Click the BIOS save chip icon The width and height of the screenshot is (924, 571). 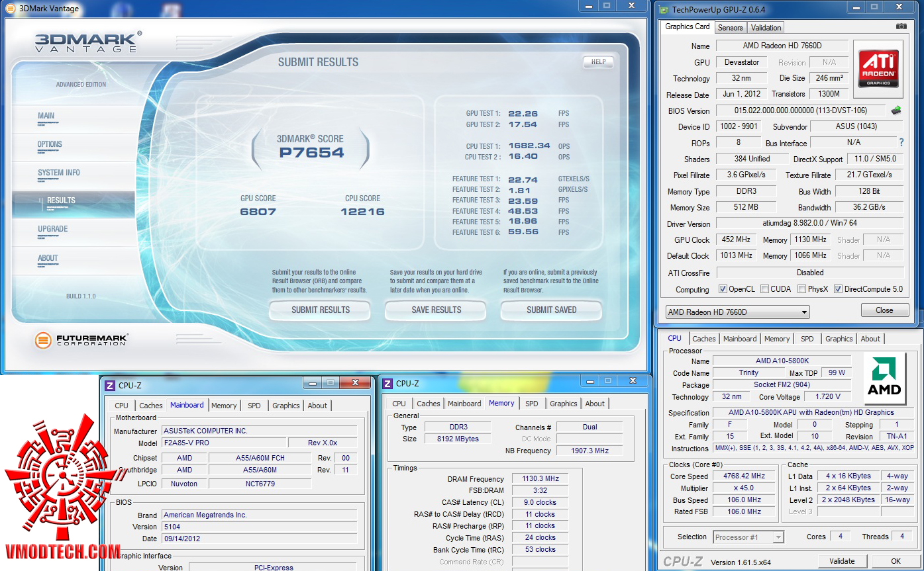pos(896,110)
